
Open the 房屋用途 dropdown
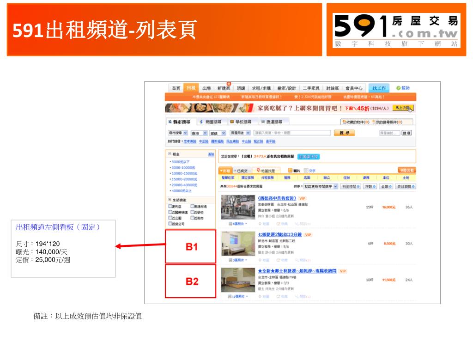240,133
